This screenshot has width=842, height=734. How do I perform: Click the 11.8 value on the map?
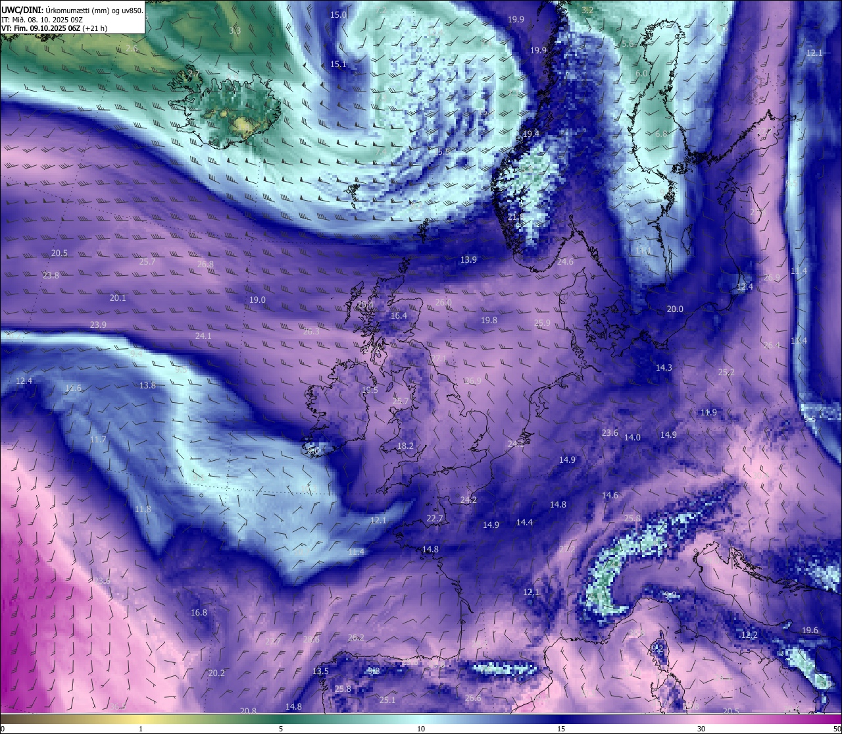coord(143,509)
